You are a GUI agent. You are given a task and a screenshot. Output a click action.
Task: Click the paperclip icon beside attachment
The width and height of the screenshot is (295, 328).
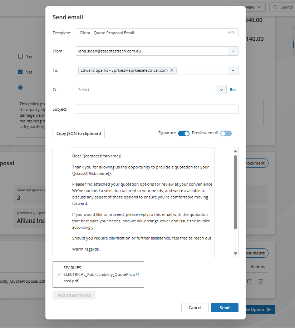click(59, 274)
